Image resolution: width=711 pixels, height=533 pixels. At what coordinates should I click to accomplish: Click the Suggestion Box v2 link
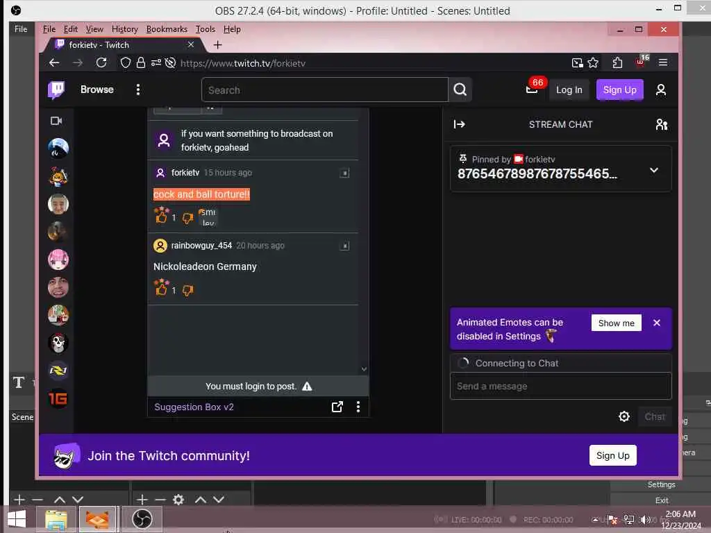(x=194, y=407)
